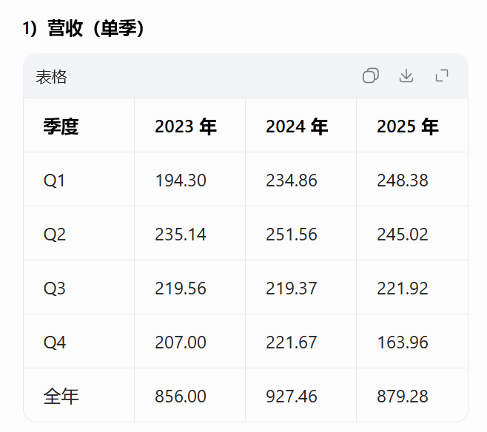
Task: Click the cell showing 163.96
Action: [x=403, y=342]
